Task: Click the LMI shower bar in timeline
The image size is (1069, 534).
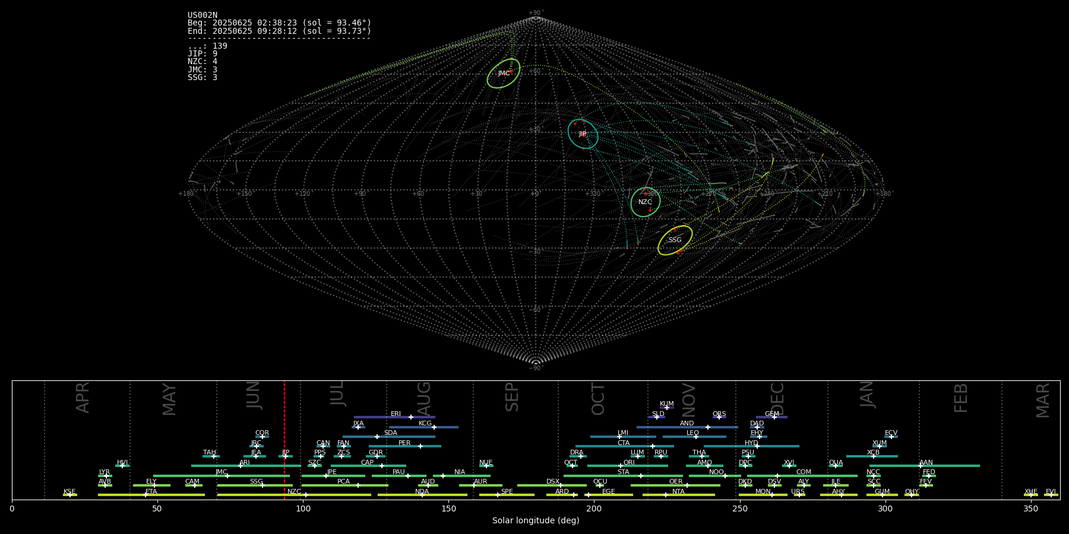Action: click(x=623, y=437)
